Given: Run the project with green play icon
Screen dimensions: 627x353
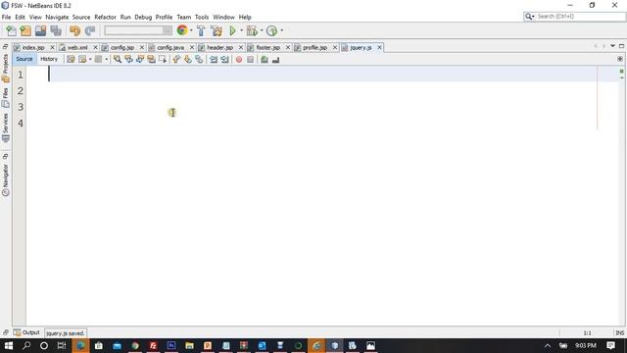Looking at the screenshot, I should tap(232, 30).
